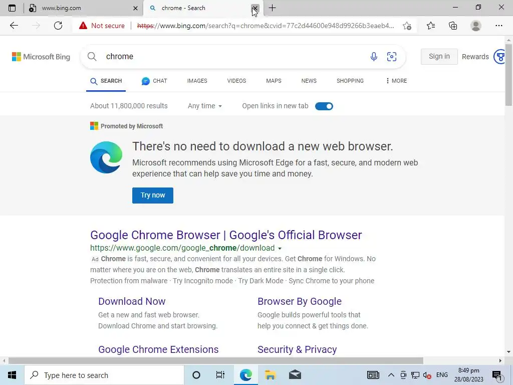Click the Try now button
The image size is (513, 385).
point(153,196)
